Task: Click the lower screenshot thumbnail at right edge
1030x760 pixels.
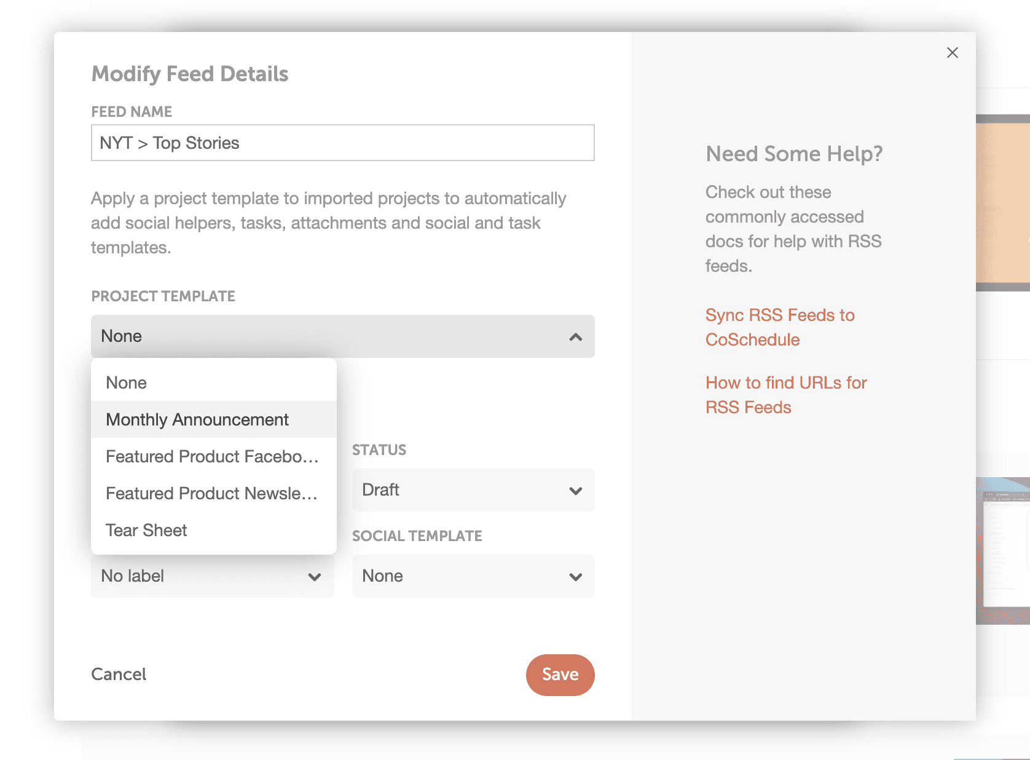Action: (1002, 551)
